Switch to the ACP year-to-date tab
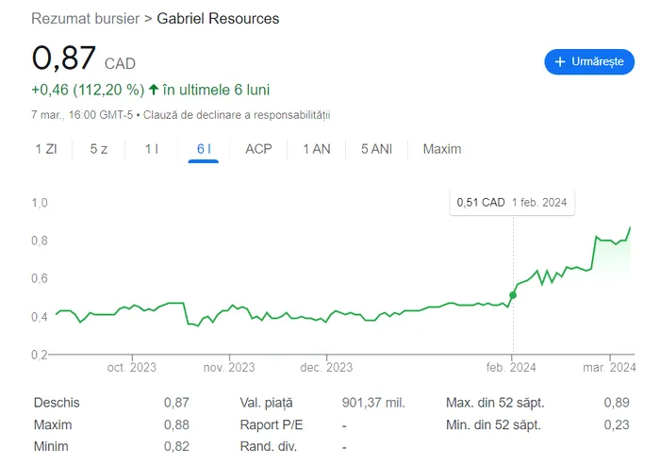The width and height of the screenshot is (660, 465). pyautogui.click(x=258, y=149)
